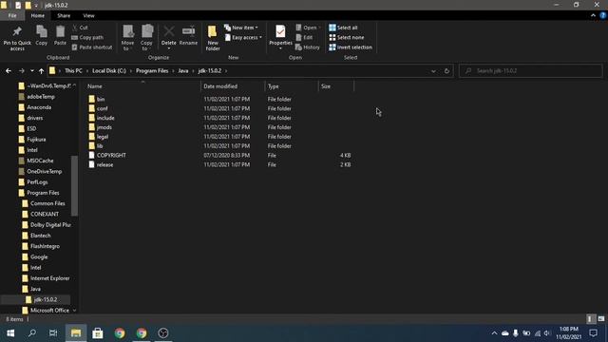Screen dimensions: 608x342
Task: Click Select all
Action: point(343,28)
